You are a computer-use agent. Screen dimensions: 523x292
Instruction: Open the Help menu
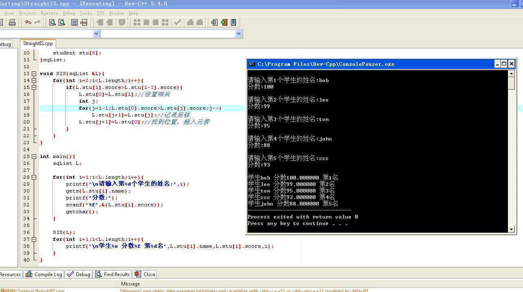point(133,13)
